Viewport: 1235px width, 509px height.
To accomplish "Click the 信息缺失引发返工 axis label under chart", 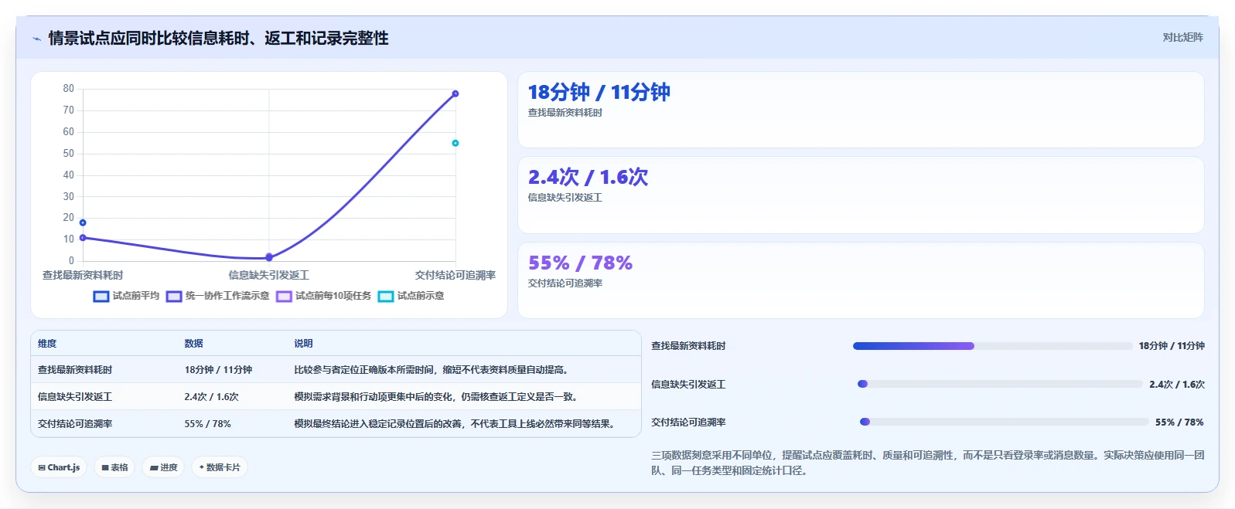I will tap(269, 275).
